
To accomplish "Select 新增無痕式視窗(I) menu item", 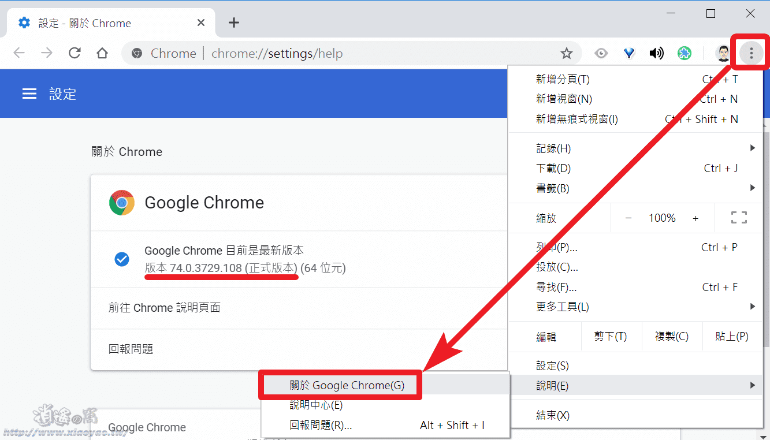I will (636, 119).
